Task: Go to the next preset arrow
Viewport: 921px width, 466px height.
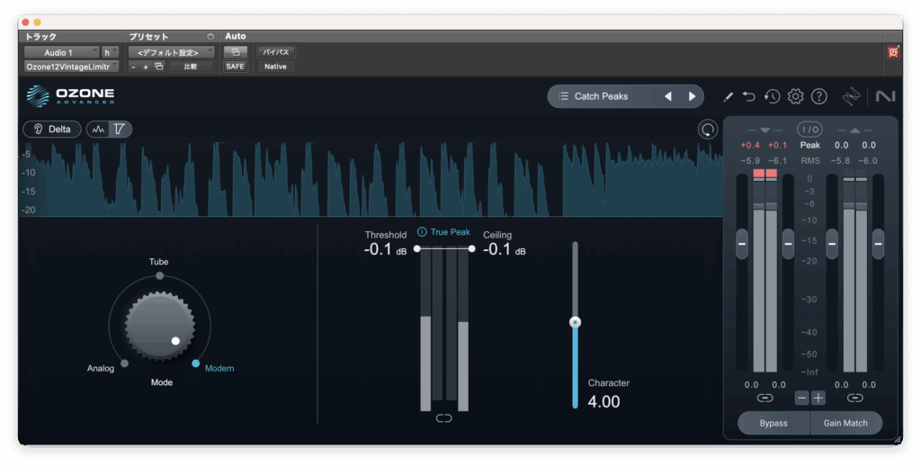Action: [x=692, y=96]
